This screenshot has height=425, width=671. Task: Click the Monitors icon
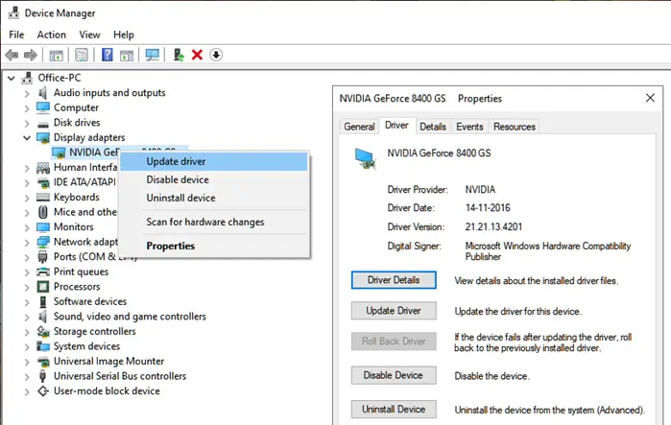point(43,227)
